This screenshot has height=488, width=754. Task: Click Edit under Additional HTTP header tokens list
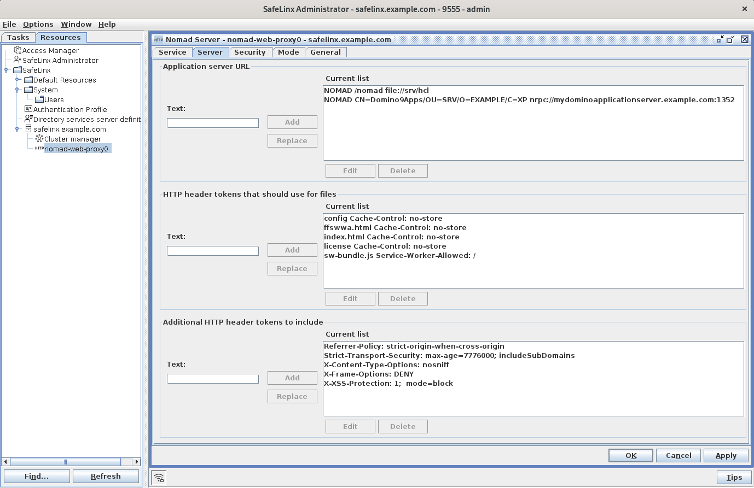click(x=350, y=426)
